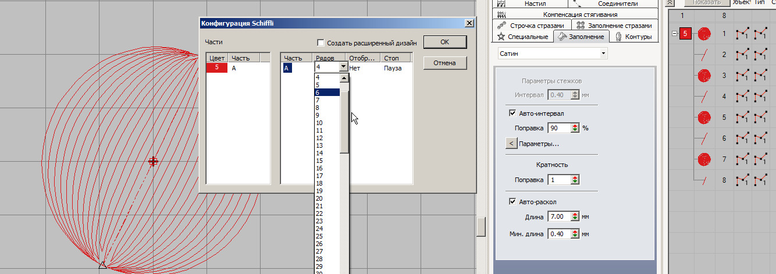
Task: Toggle the Авто-раскол checkbox
Action: 512,202
